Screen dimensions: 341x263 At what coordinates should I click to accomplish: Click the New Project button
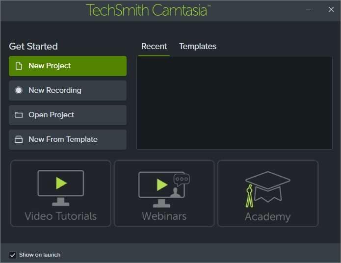click(x=68, y=66)
